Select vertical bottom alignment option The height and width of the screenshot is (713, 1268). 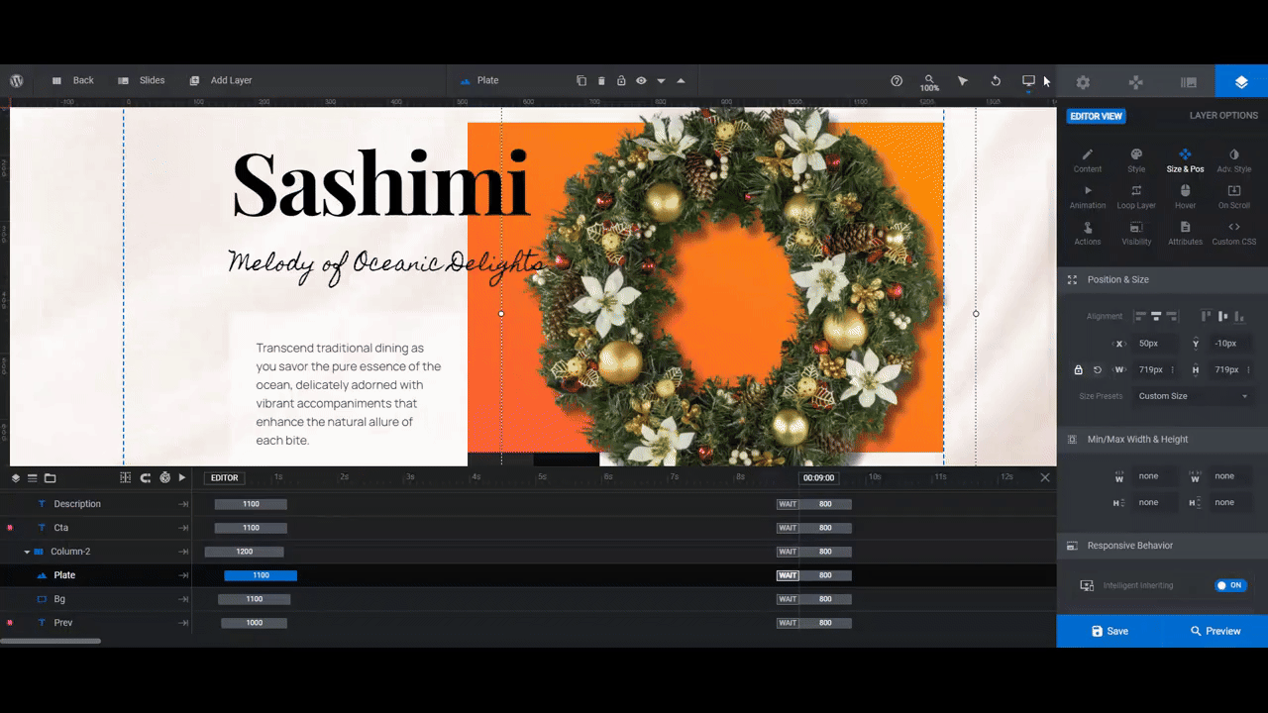click(x=1239, y=316)
